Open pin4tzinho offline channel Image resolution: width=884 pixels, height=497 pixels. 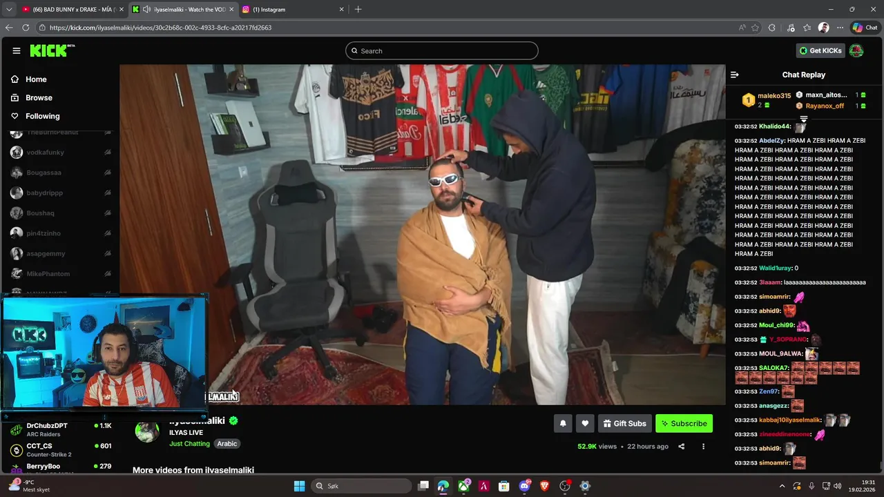[x=60, y=233]
